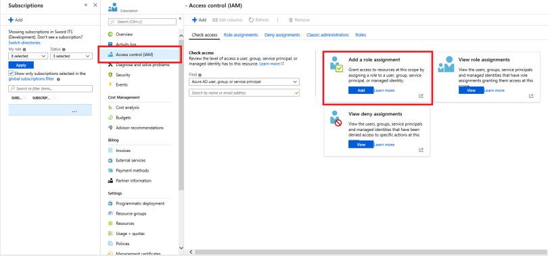Switch to the Check access tab

click(204, 35)
